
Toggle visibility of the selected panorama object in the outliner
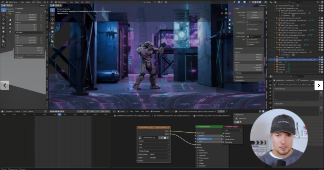coord(319,60)
